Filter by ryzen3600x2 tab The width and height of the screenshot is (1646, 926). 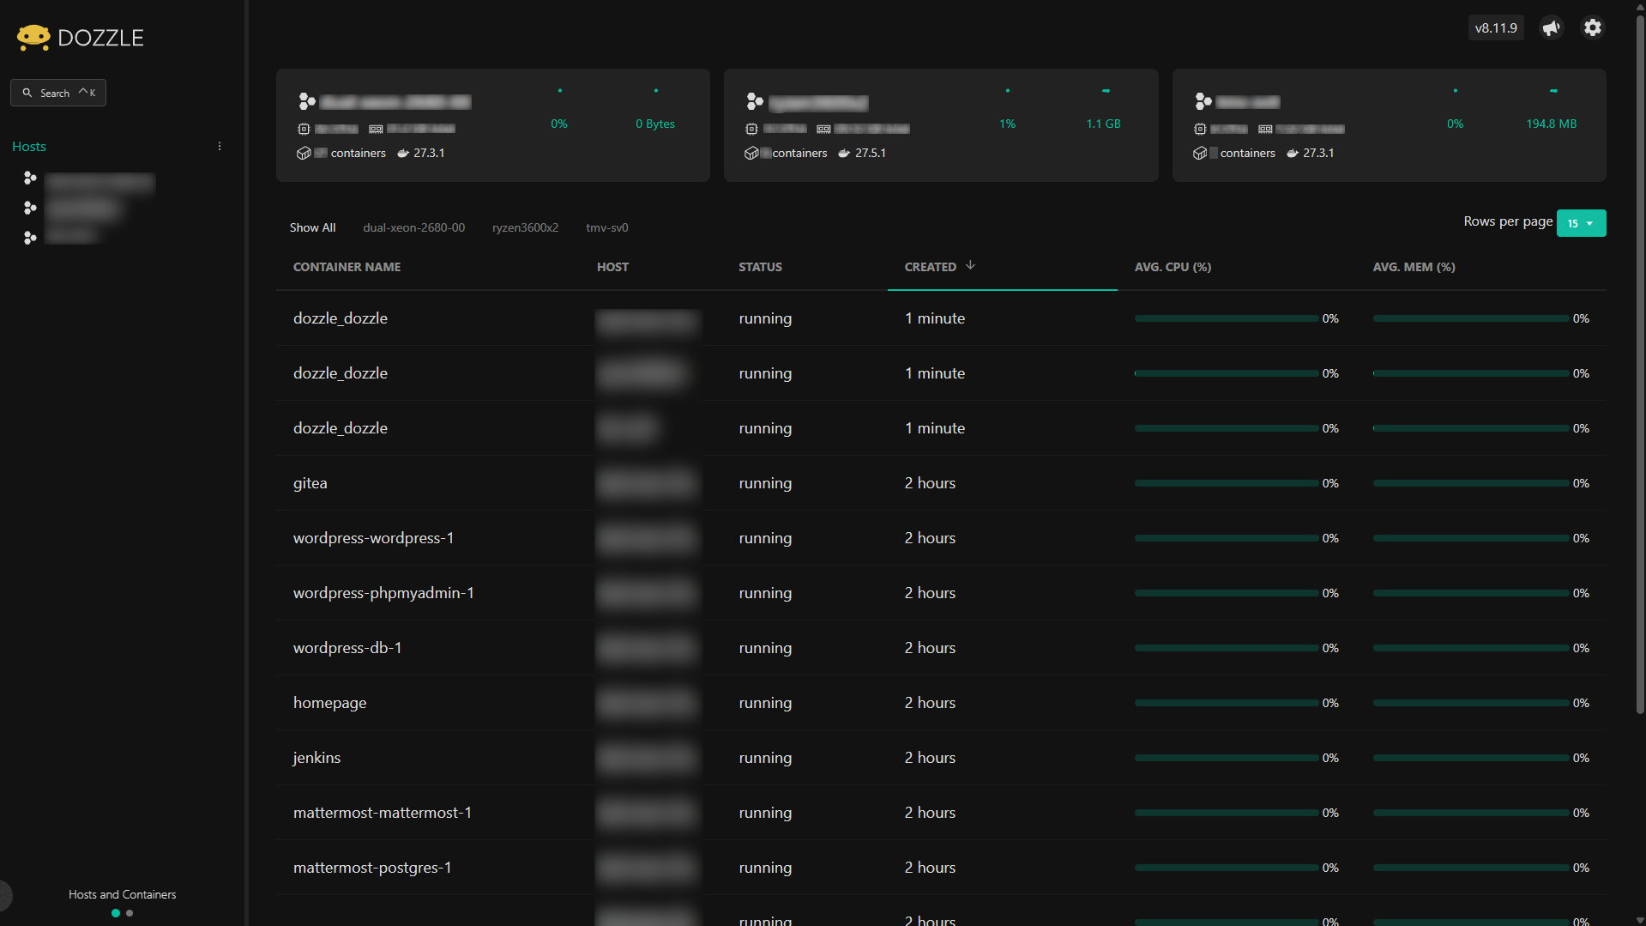pyautogui.click(x=525, y=227)
